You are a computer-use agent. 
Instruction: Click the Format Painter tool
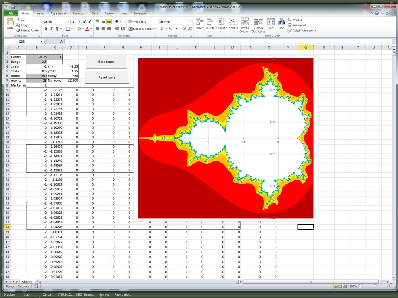[x=28, y=31]
